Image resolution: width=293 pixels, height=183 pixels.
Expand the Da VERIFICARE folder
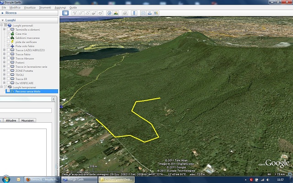click(x=4, y=83)
